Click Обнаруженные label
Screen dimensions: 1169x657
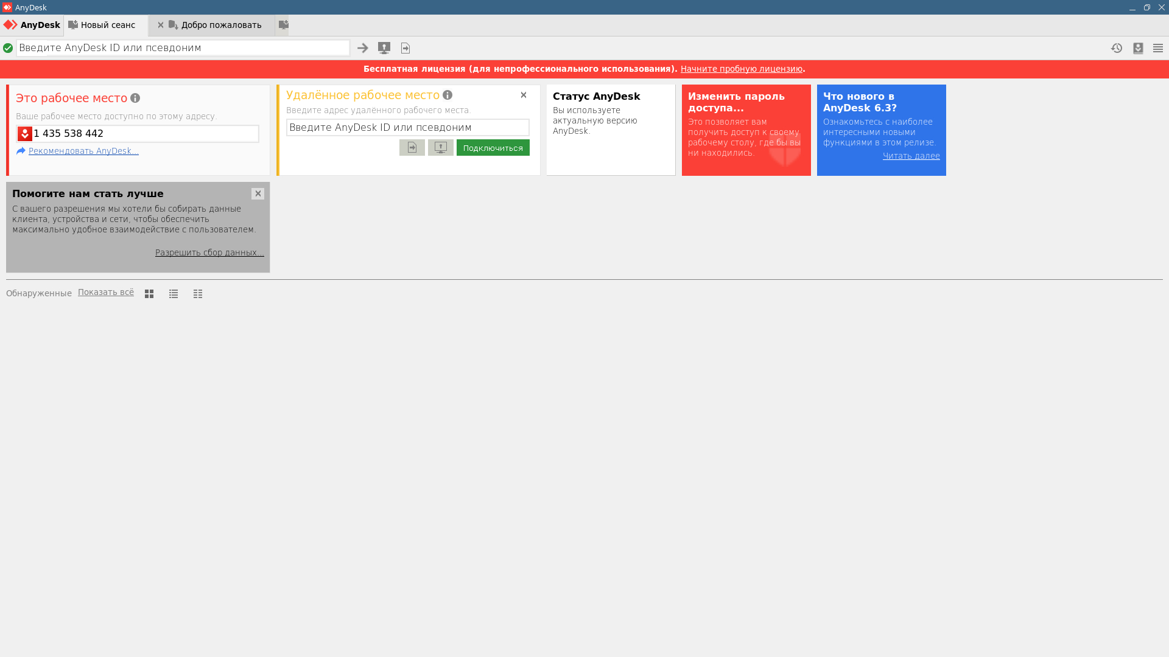click(39, 293)
